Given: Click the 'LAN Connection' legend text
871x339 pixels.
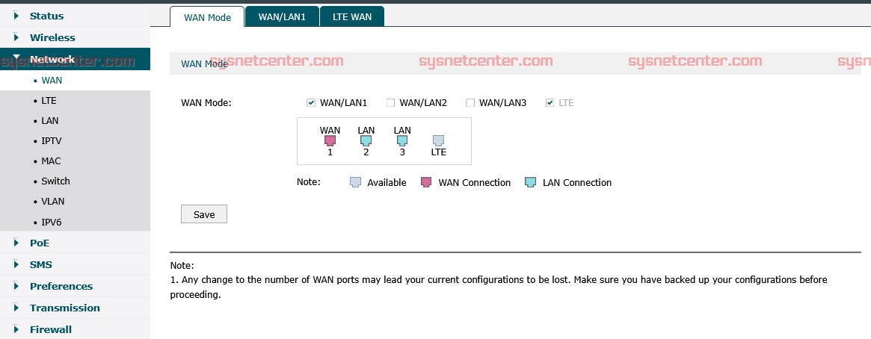Looking at the screenshot, I should click(x=577, y=182).
